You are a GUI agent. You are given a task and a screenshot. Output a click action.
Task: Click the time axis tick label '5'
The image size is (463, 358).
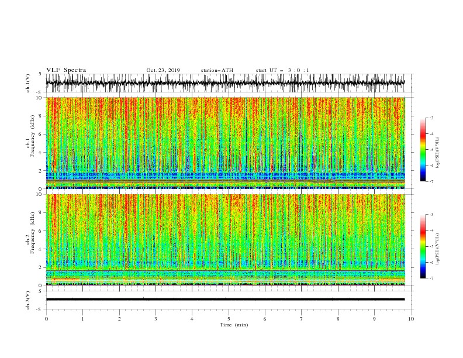point(229,319)
